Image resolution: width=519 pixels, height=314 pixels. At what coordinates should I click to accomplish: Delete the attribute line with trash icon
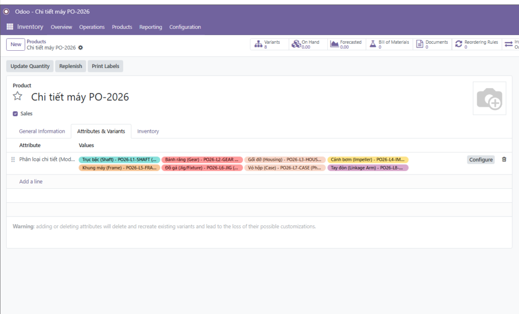pyautogui.click(x=504, y=159)
